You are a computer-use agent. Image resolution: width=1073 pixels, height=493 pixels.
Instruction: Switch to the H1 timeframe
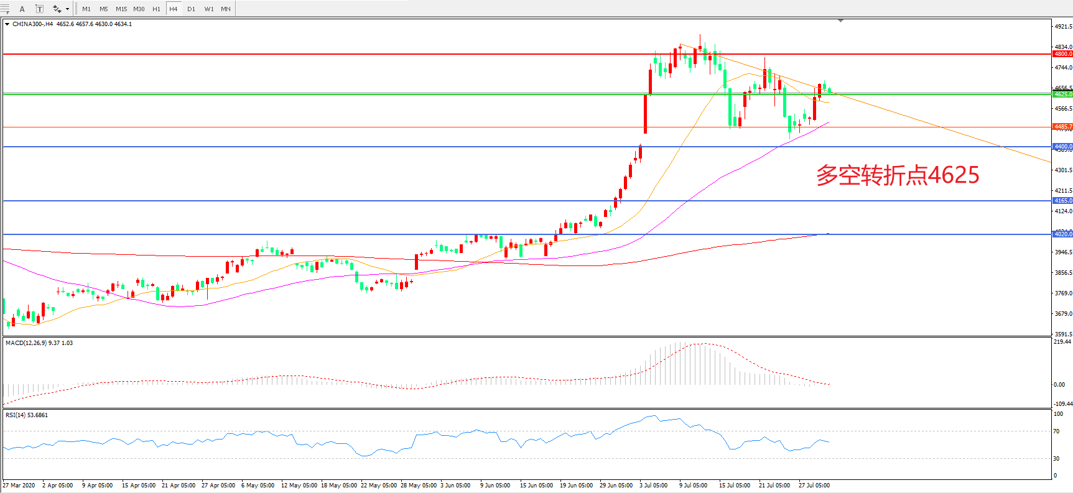pyautogui.click(x=156, y=9)
